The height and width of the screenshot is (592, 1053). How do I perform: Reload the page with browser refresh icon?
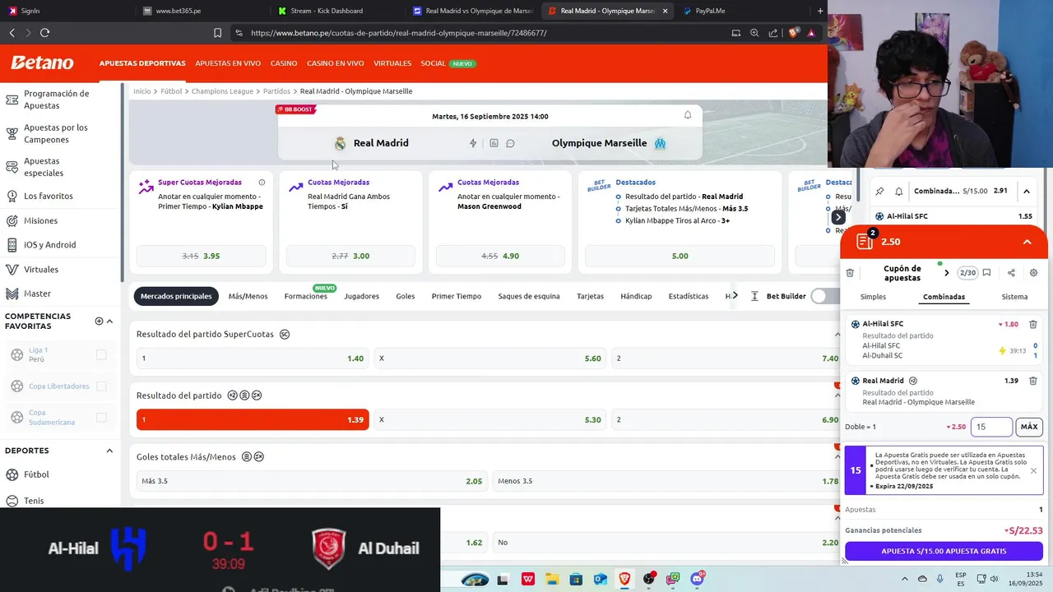pos(44,33)
